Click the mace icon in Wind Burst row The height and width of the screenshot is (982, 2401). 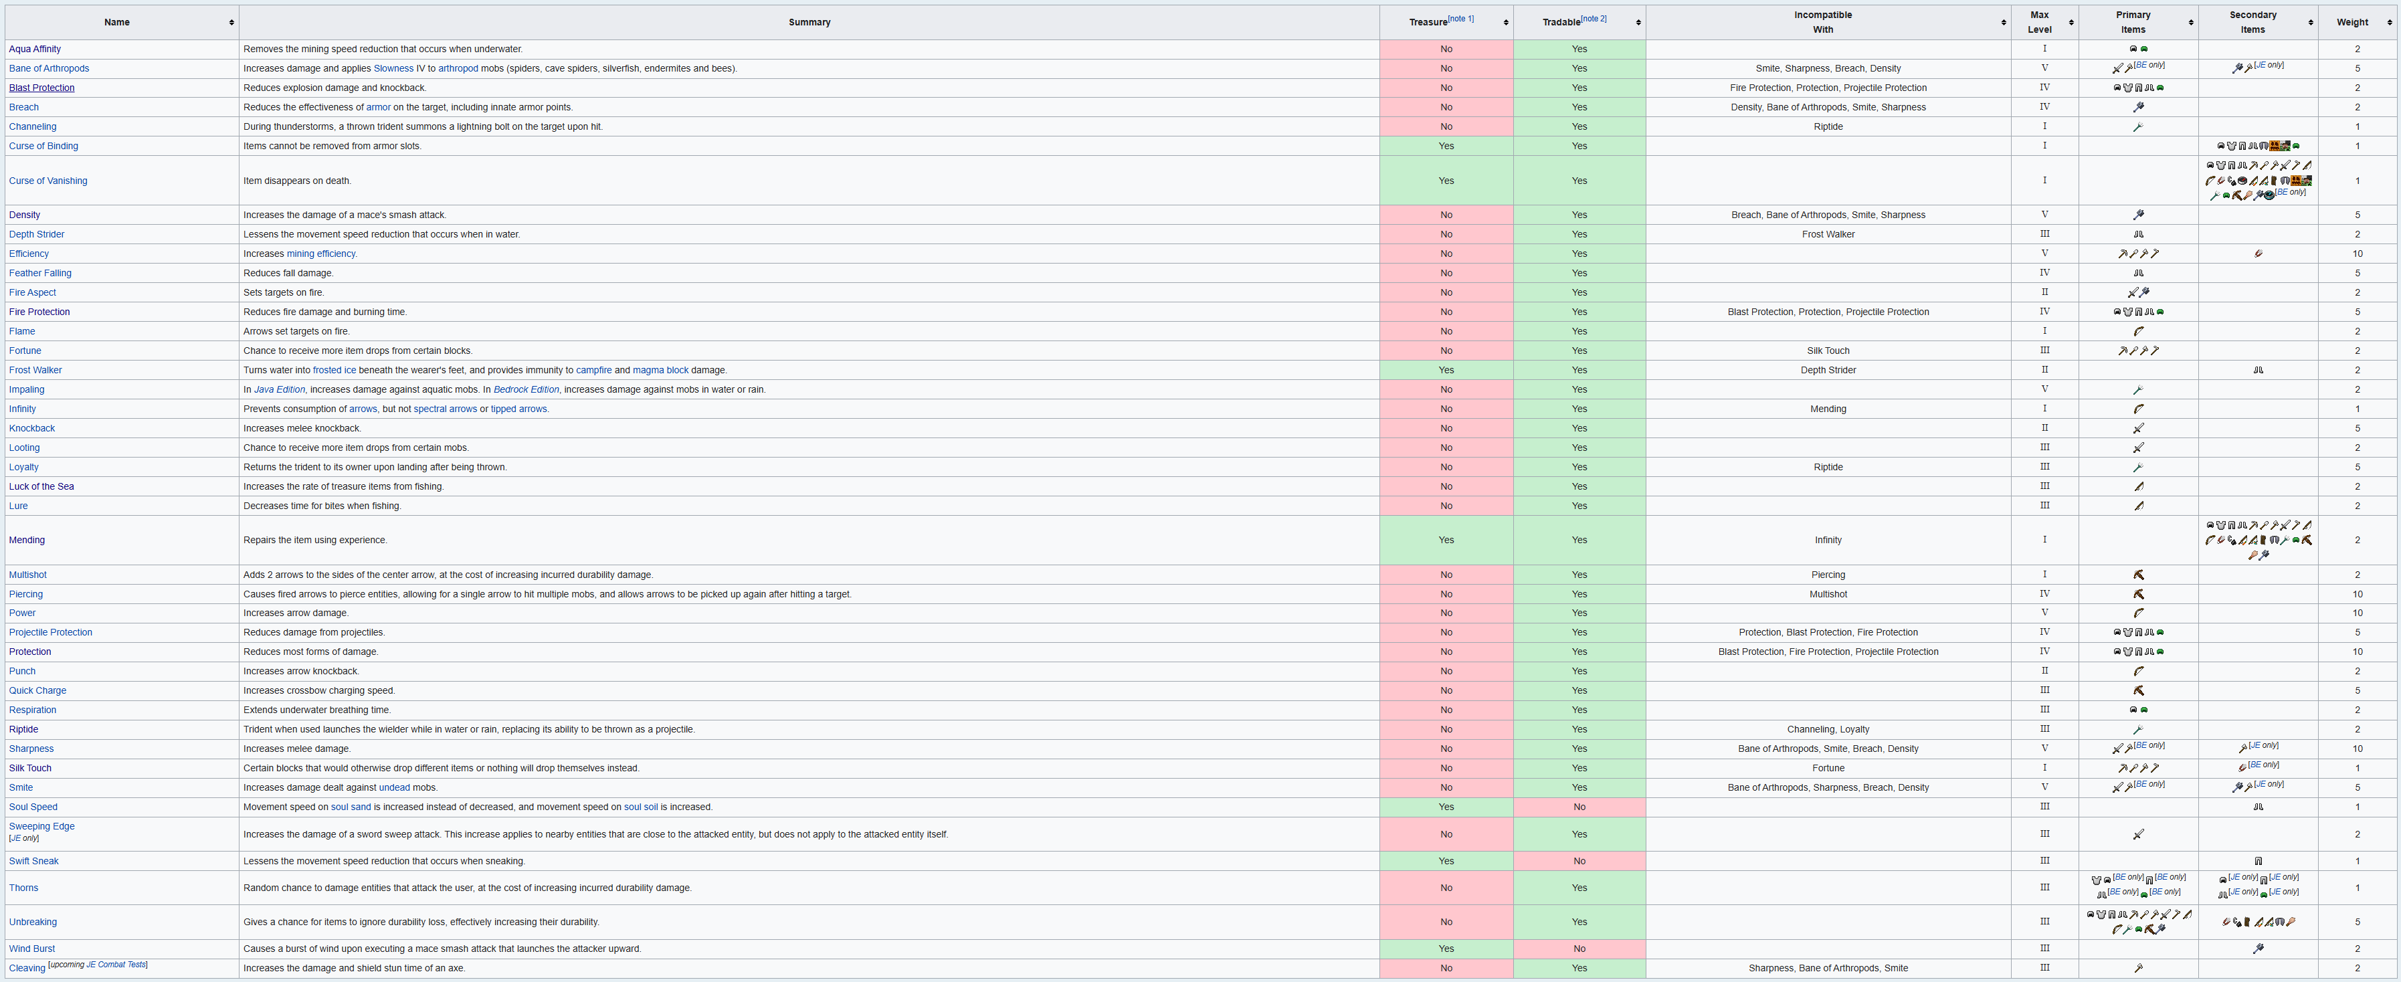(2257, 949)
